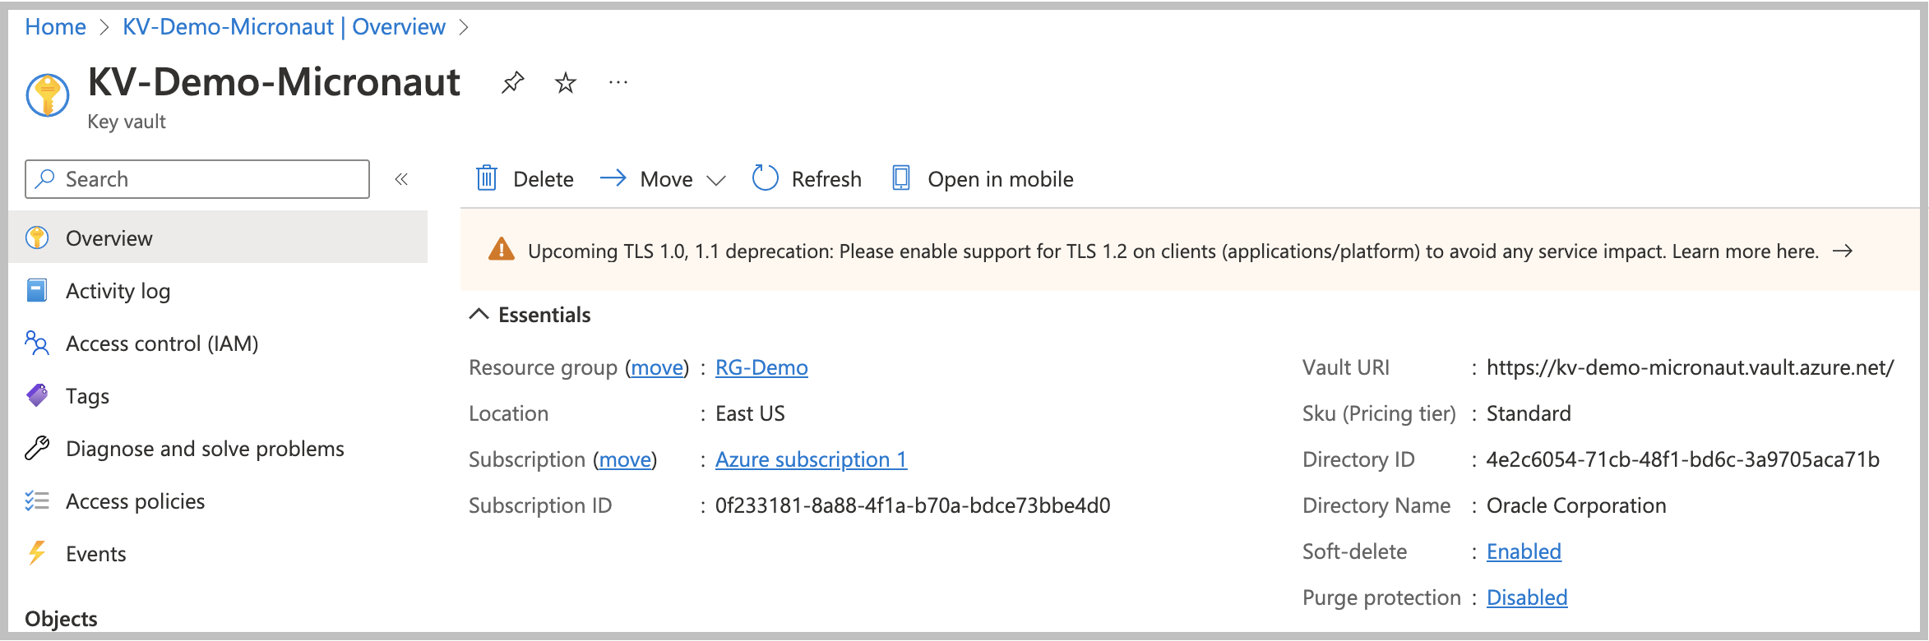
Task: Collapse the sidebar with double chevron
Action: click(x=401, y=179)
